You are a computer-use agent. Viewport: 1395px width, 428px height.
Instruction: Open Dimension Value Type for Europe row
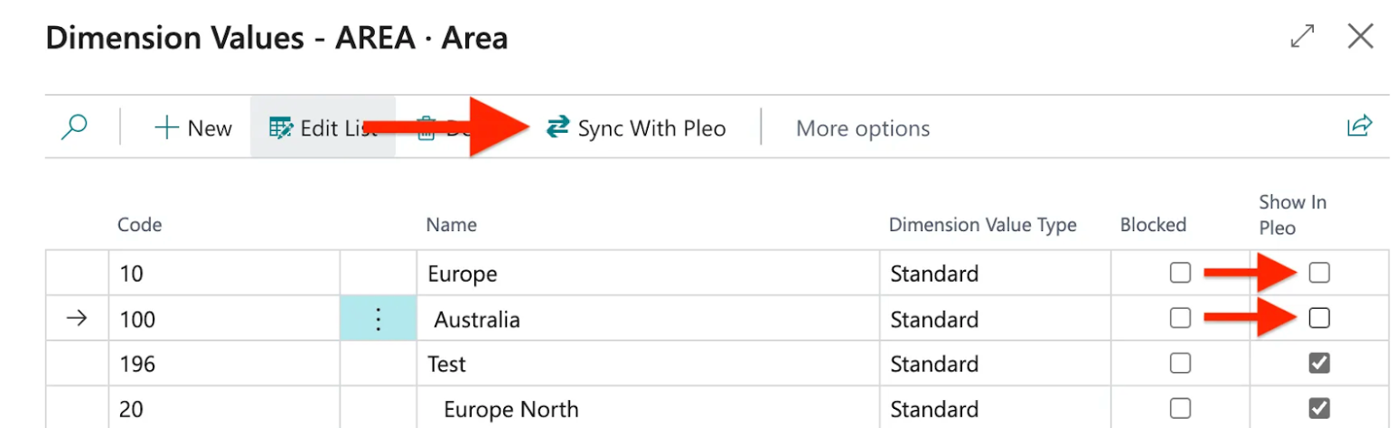tap(994, 273)
